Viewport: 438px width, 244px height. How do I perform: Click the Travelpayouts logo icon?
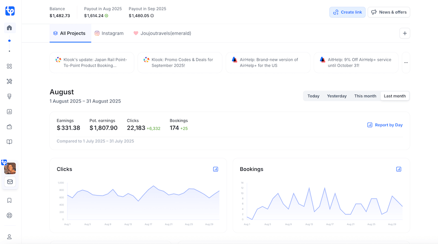click(x=10, y=11)
